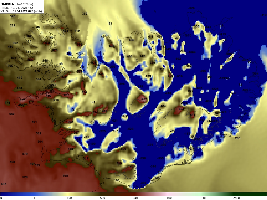Click the legend label 1001
The height and width of the screenshot is (200, 267).
203,198
